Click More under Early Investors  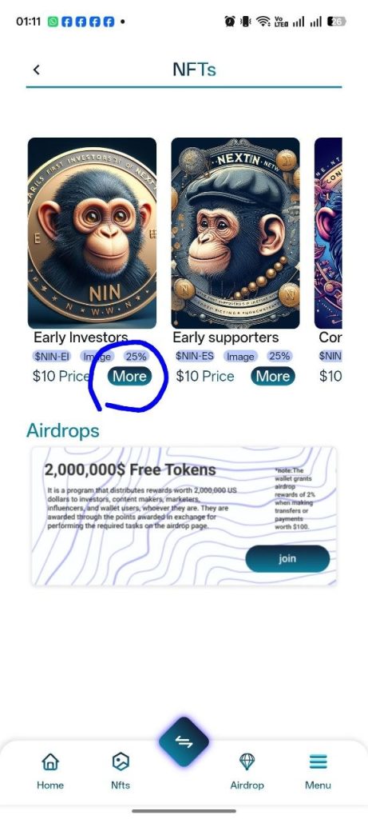130,376
